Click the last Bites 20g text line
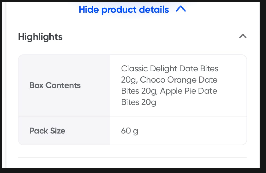This screenshot has width=266, height=173. click(x=139, y=102)
